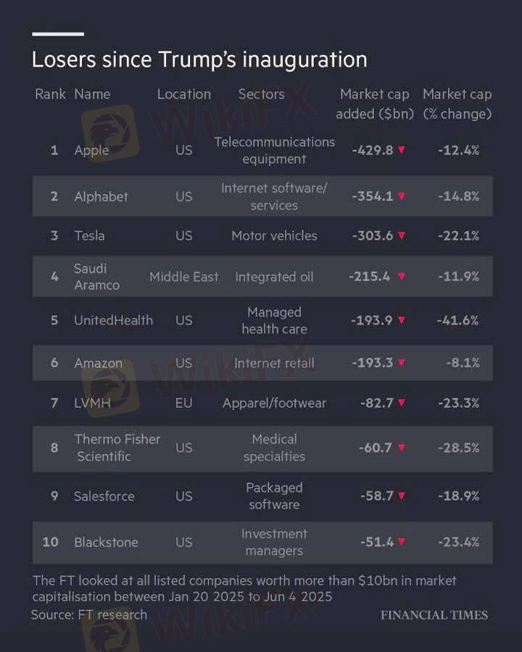522x652 pixels.
Task: Click the Rank column header
Action: [50, 94]
